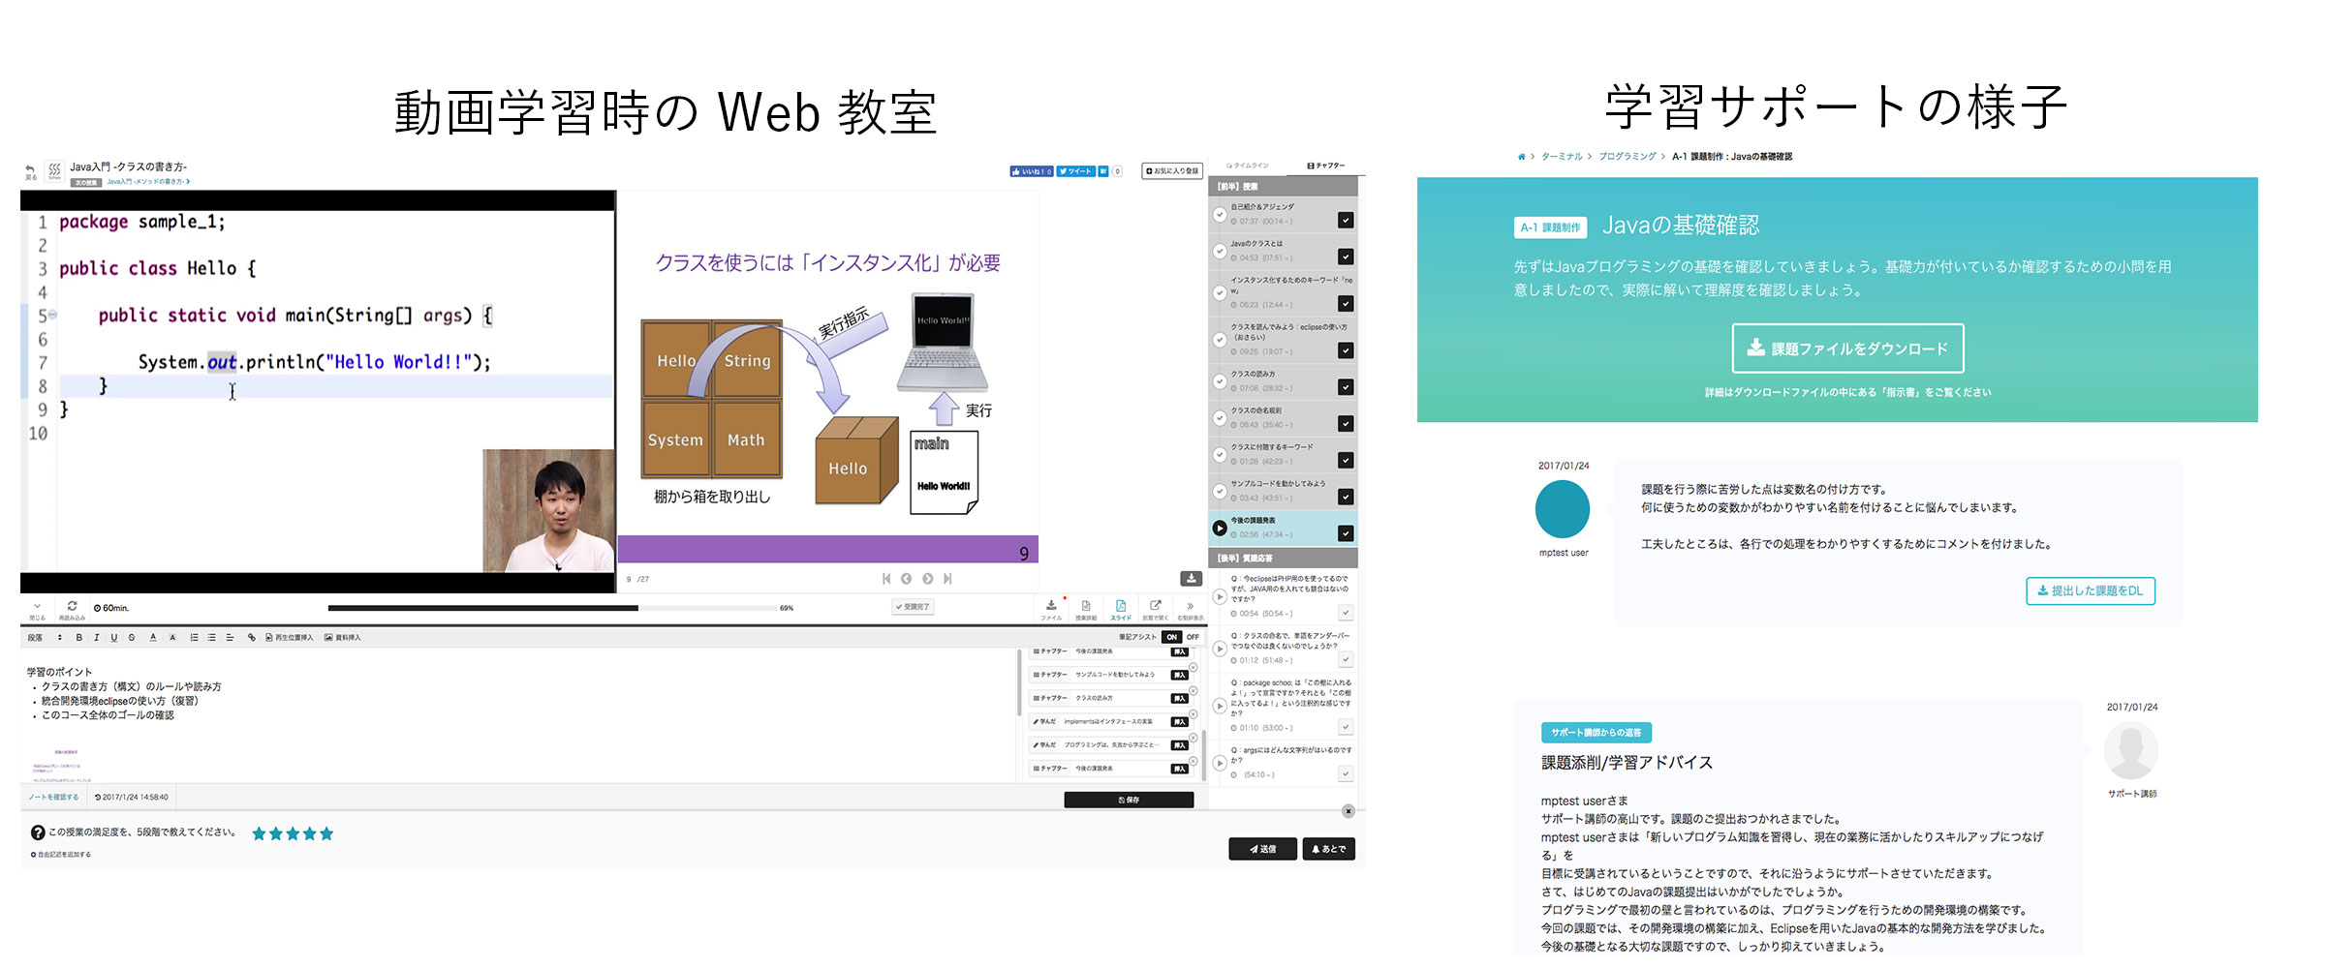The width and height of the screenshot is (2325, 968).
Task: Click the insert link icon in note toolbar
Action: (252, 638)
